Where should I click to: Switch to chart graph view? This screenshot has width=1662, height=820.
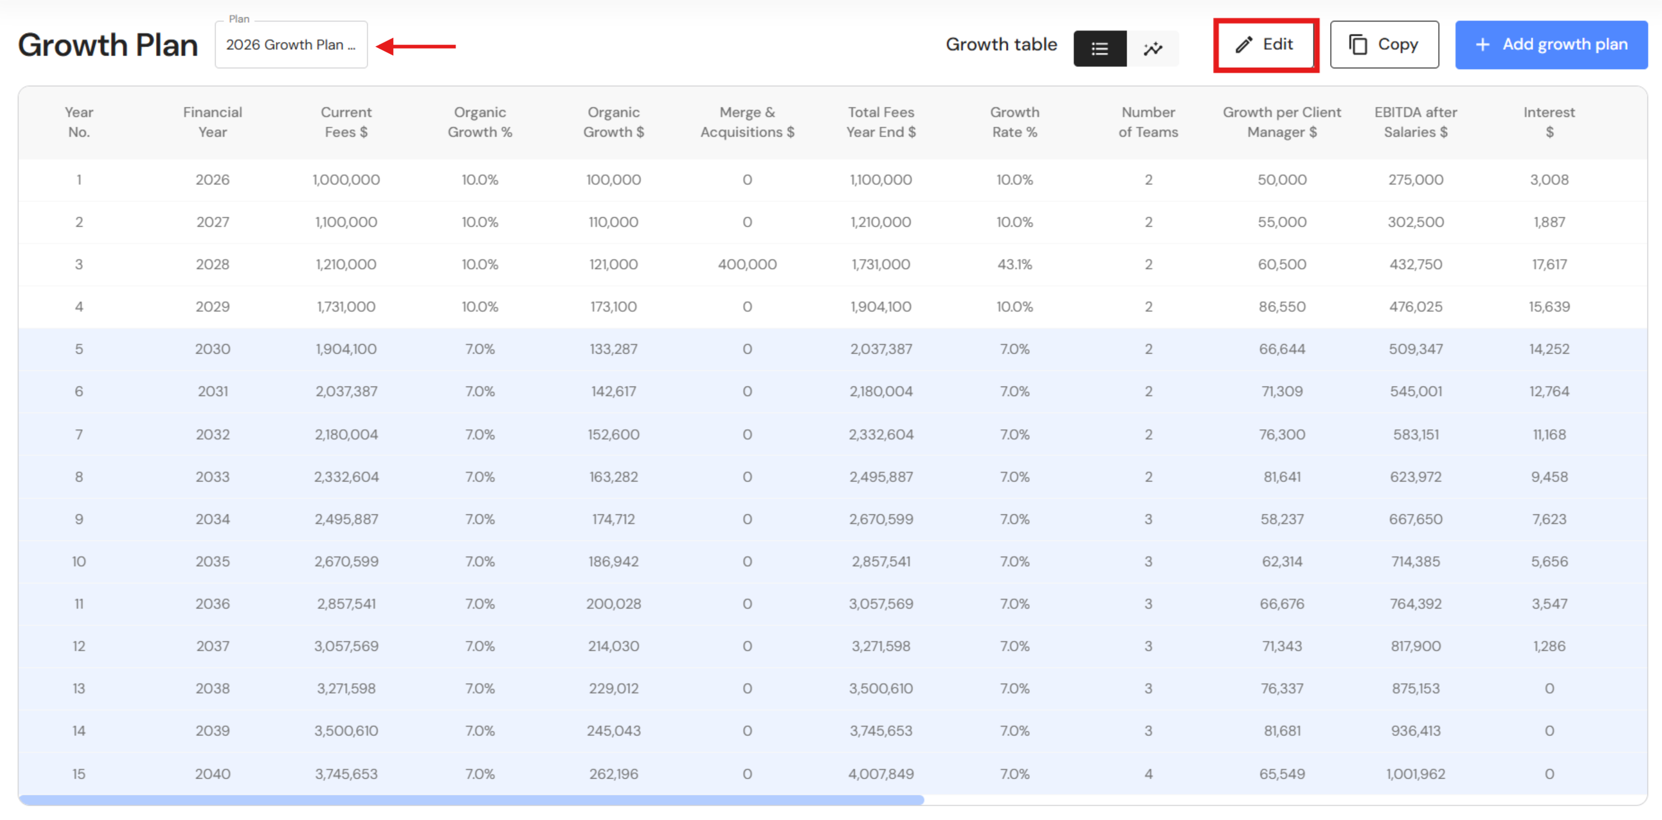pyautogui.click(x=1152, y=49)
